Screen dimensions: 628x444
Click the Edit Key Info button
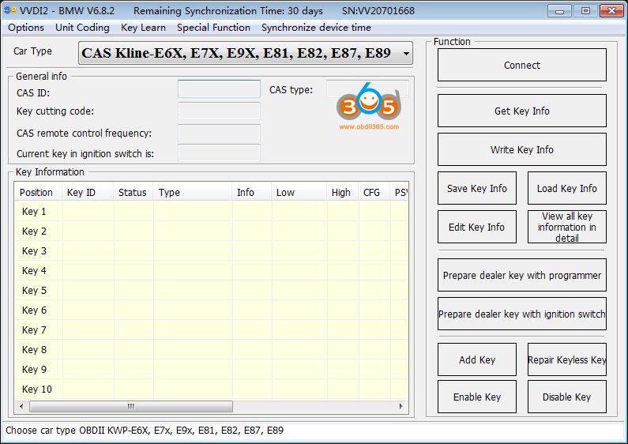click(477, 228)
